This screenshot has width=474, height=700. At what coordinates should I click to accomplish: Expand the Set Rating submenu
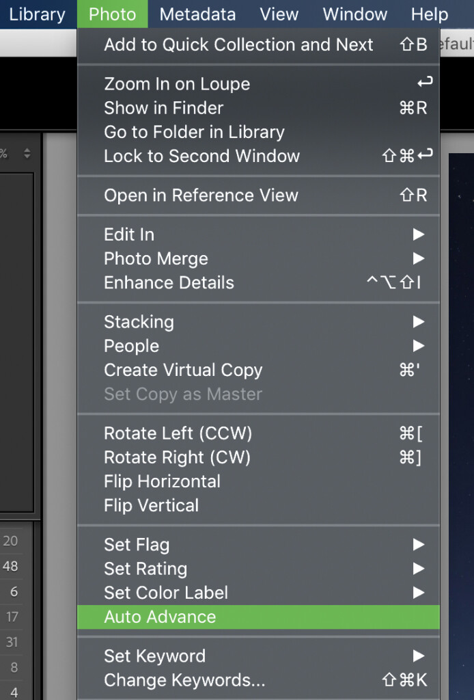pos(258,569)
